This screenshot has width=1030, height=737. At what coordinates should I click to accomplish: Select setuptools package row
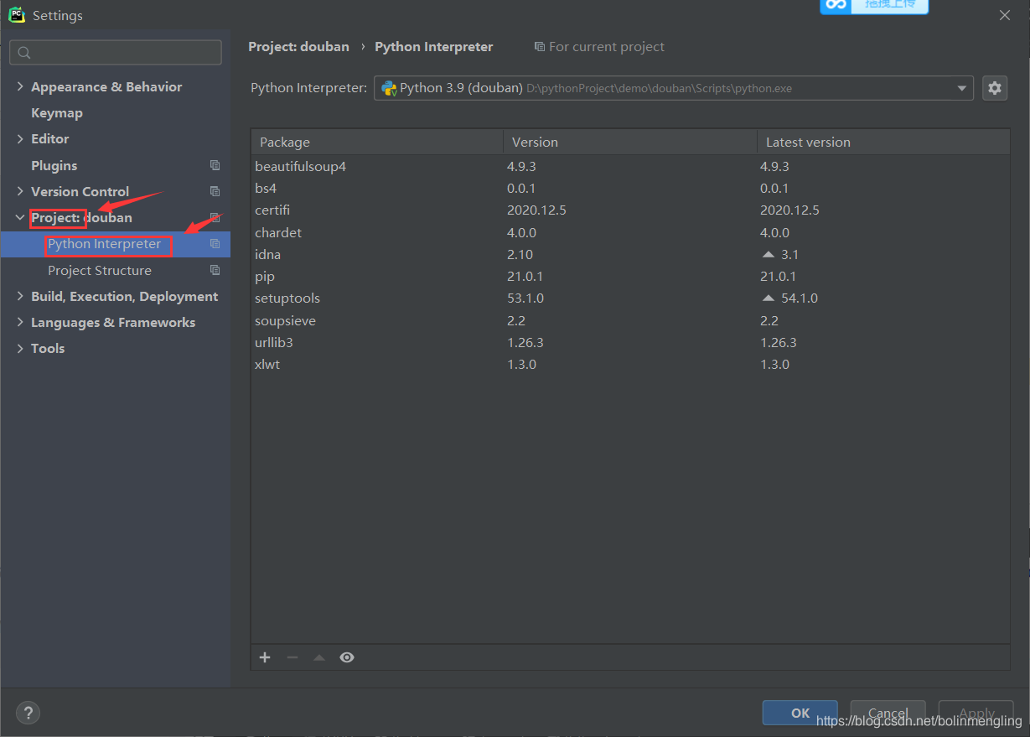point(630,298)
